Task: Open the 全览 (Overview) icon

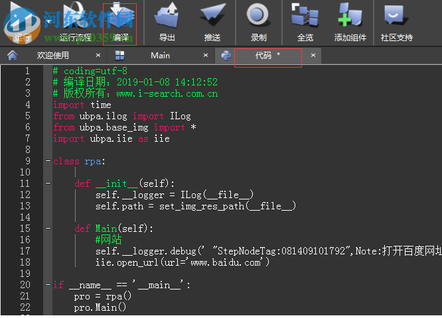Action: 305,22
